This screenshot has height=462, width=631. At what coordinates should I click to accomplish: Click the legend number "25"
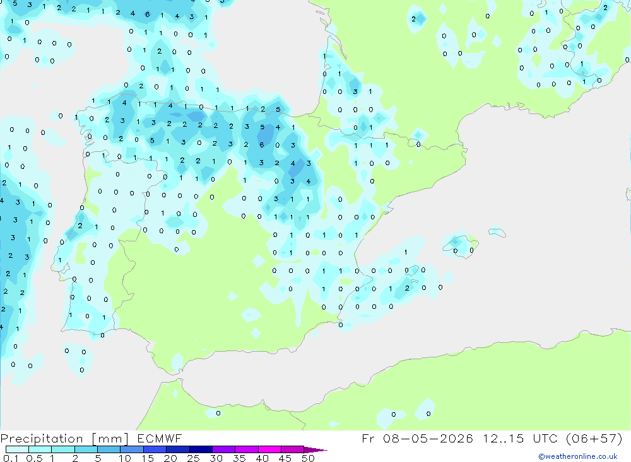(194, 458)
